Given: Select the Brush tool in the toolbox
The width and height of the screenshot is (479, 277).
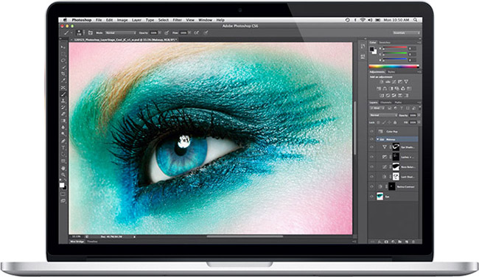Looking at the screenshot, I should point(63,94).
